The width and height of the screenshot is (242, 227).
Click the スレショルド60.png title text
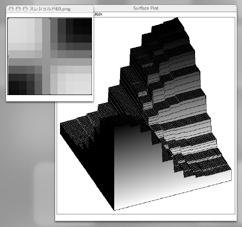50,9
